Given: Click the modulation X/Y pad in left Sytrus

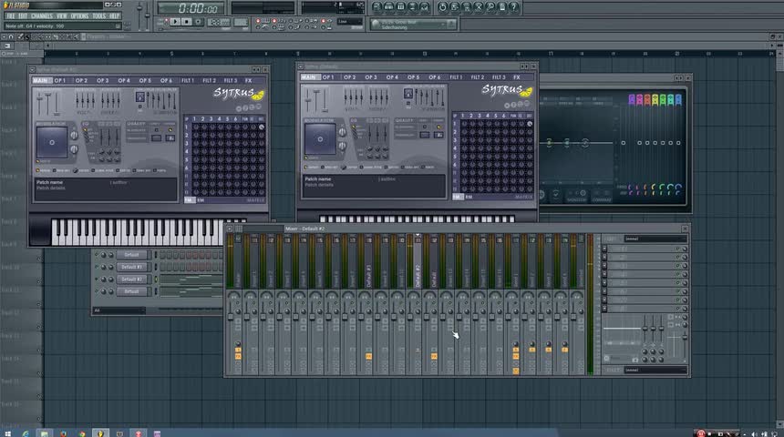Looking at the screenshot, I should (52, 143).
